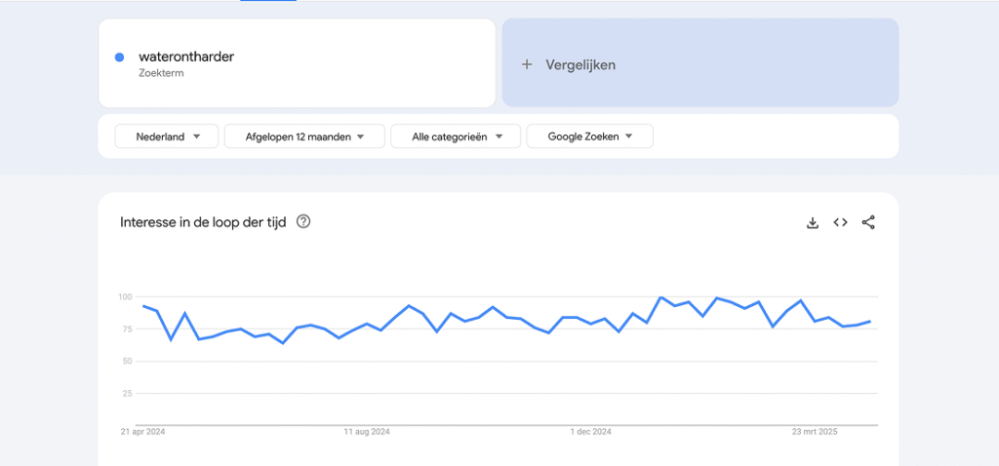Click the 1 dec 2024 axis date label
The height and width of the screenshot is (466, 999).
(589, 432)
